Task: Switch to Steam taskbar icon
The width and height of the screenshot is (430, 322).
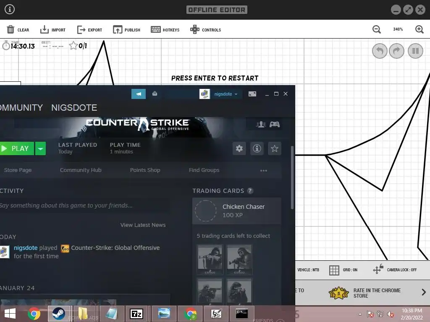Action: pos(59,314)
